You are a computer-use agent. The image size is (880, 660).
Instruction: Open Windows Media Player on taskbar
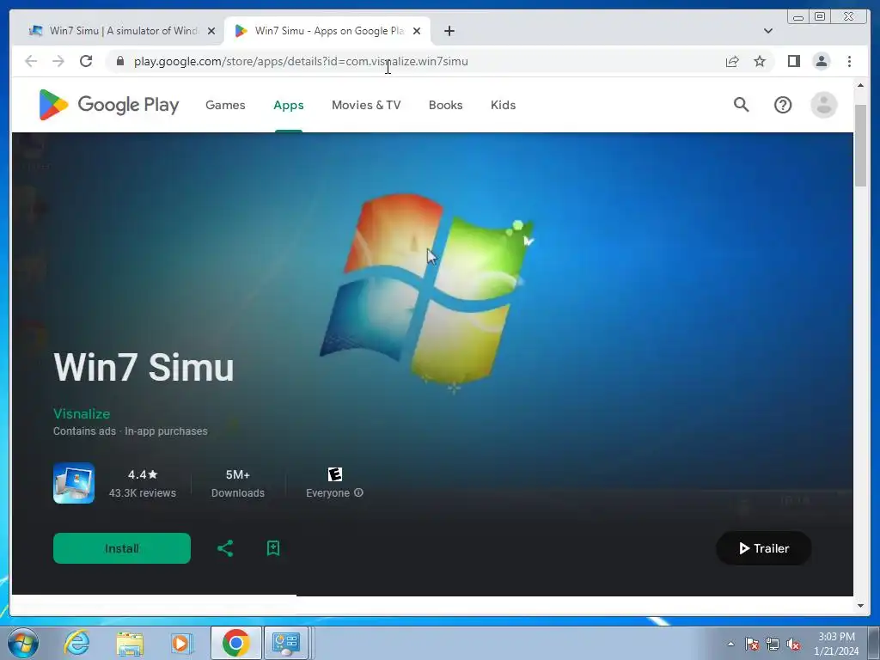[181, 643]
